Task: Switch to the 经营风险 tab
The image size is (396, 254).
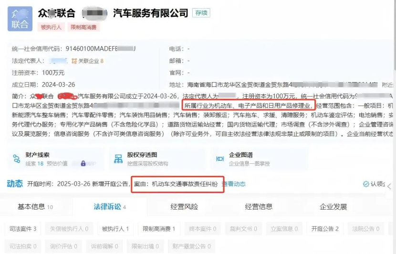Action: click(184, 207)
